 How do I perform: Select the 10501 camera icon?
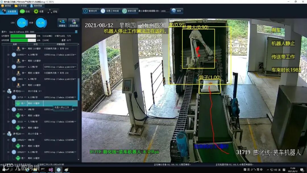tap(14, 79)
